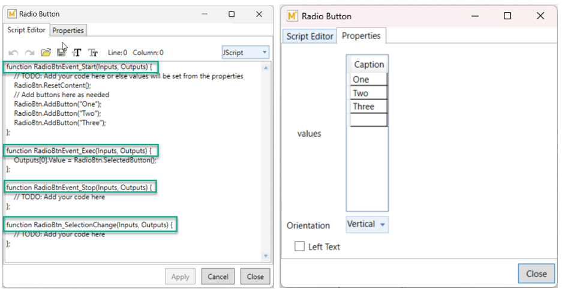The width and height of the screenshot is (562, 289).
Task: Click the undo icon in script toolbar
Action: [14, 53]
